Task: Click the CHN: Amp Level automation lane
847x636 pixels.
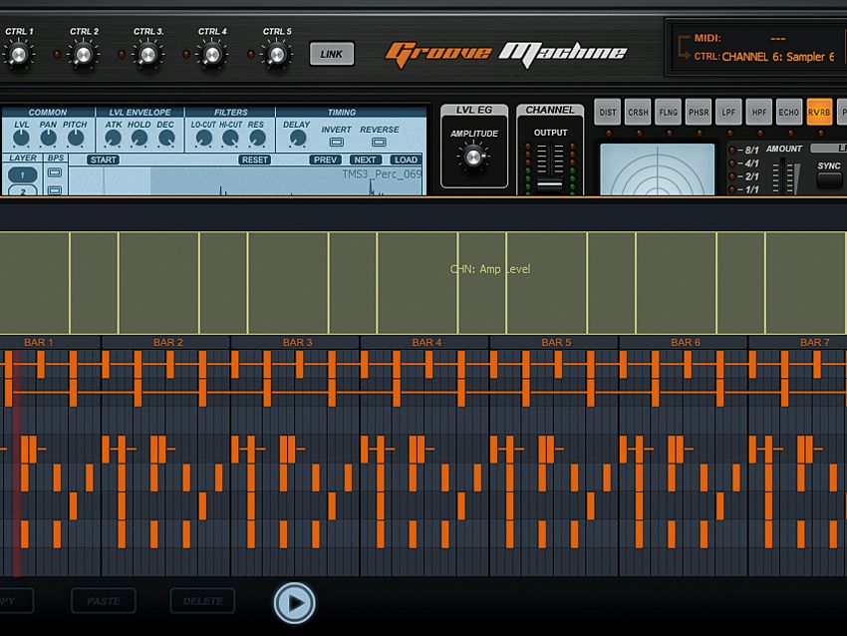Action: pyautogui.click(x=423, y=282)
